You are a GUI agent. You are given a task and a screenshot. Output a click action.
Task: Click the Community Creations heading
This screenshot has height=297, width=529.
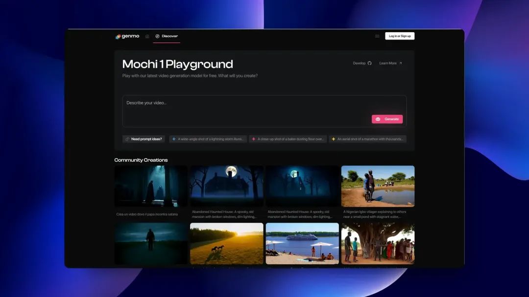coord(141,160)
